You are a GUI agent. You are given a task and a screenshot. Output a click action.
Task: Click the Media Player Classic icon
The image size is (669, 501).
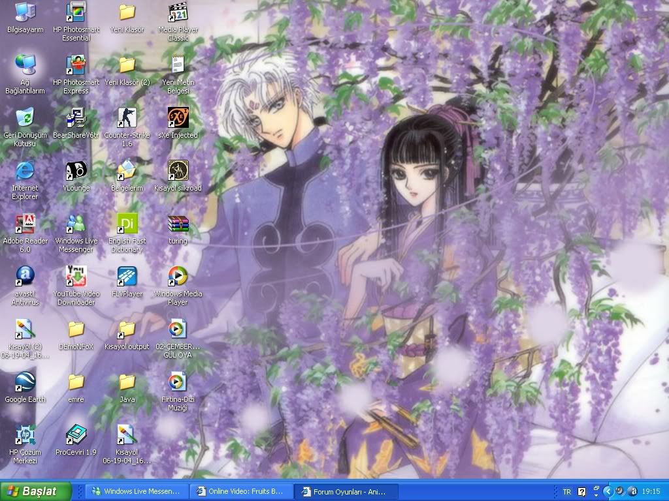pyautogui.click(x=178, y=22)
